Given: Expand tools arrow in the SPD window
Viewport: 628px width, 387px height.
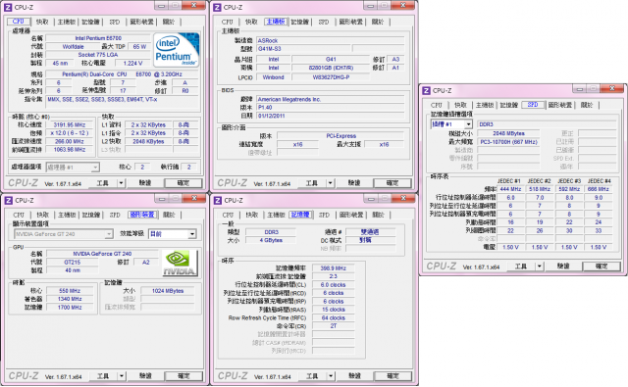Looking at the screenshot, I should [x=539, y=266].
